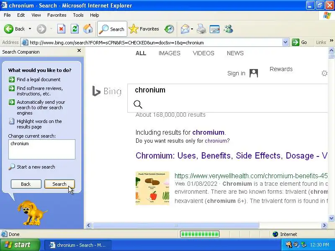Open the Messenger people icon
Image resolution: width=335 pixels, height=251 pixels.
tap(228, 29)
